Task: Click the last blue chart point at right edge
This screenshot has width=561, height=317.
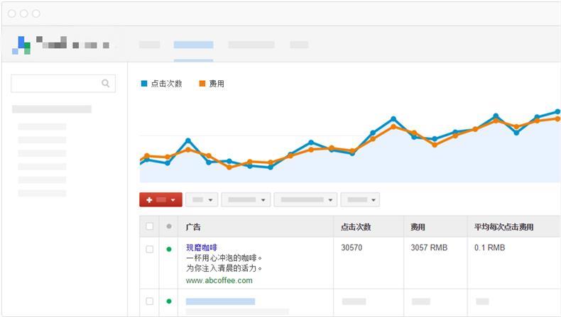Action: click(x=557, y=111)
